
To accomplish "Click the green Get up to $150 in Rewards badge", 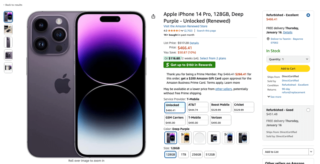I will (x=189, y=65).
